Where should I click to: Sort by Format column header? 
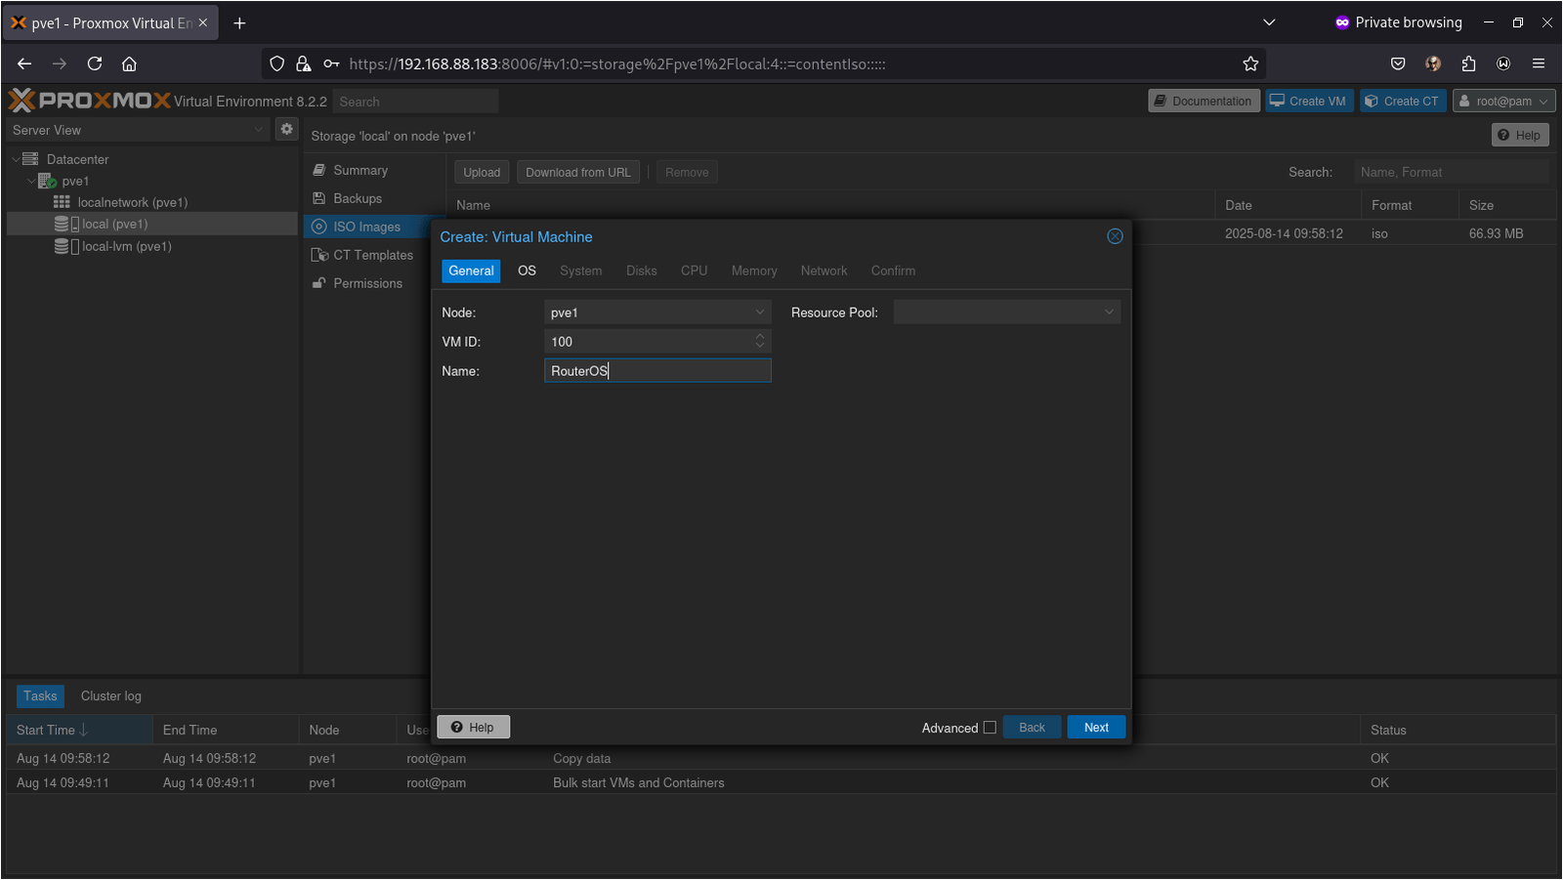1409,205
